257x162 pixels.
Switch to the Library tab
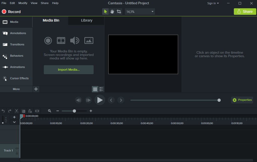[x=87, y=20]
